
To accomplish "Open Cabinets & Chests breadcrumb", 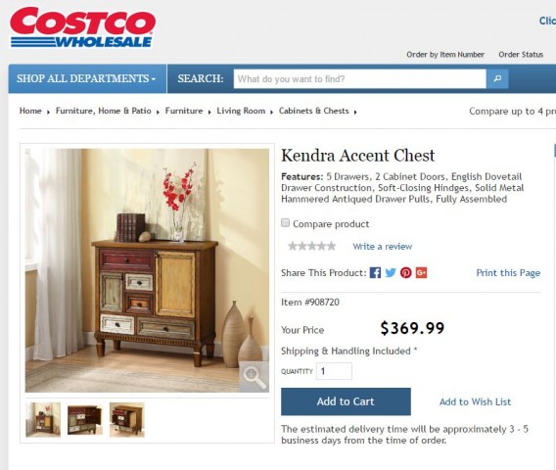I will [x=314, y=111].
